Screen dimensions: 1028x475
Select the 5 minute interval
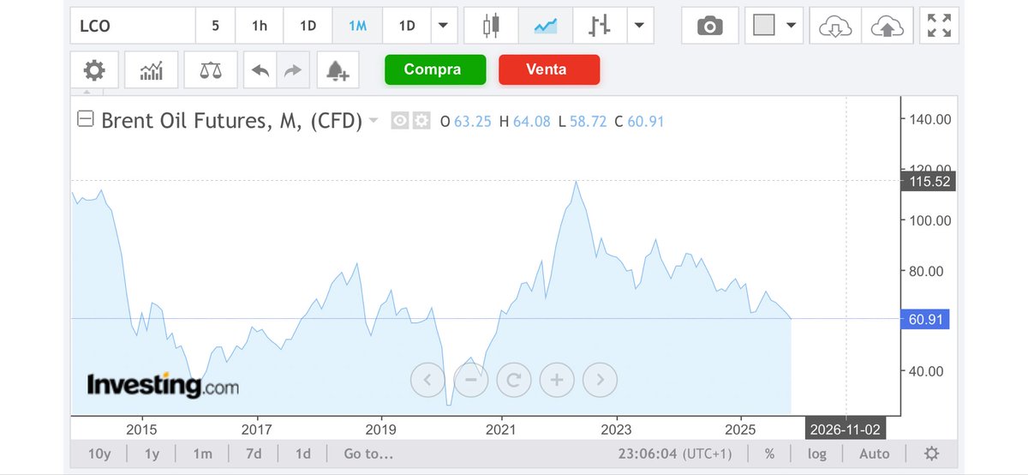[215, 26]
